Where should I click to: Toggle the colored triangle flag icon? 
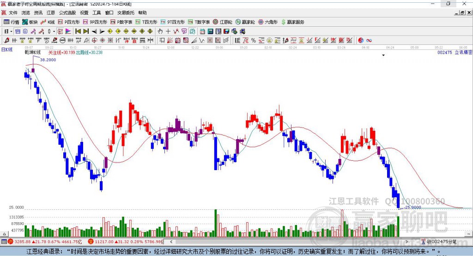[x=68, y=31]
